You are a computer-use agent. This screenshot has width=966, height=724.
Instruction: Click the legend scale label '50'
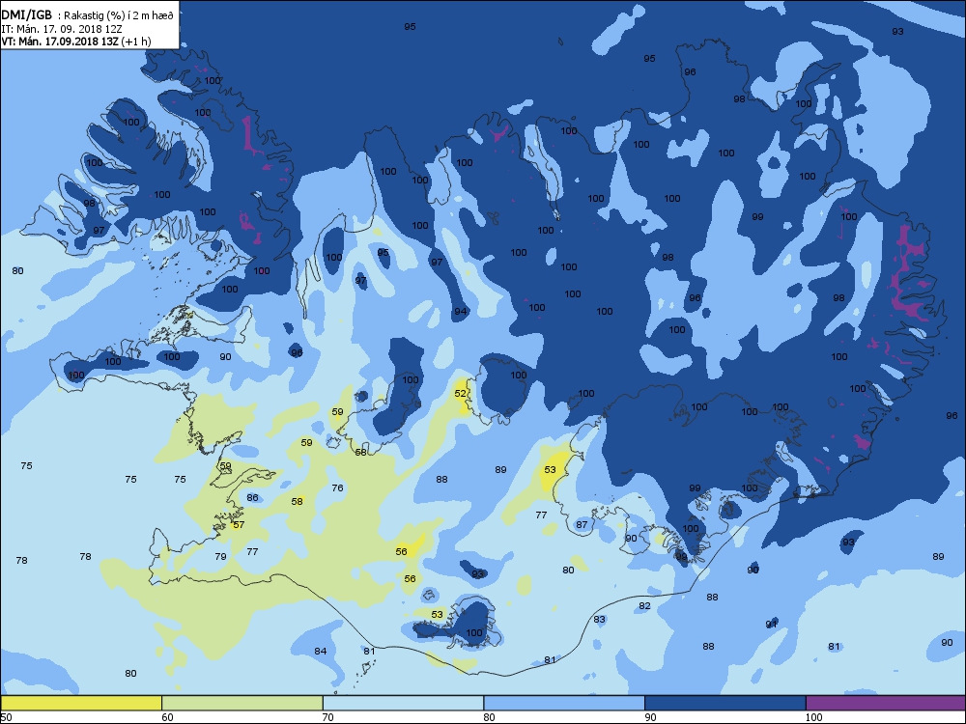(6, 717)
